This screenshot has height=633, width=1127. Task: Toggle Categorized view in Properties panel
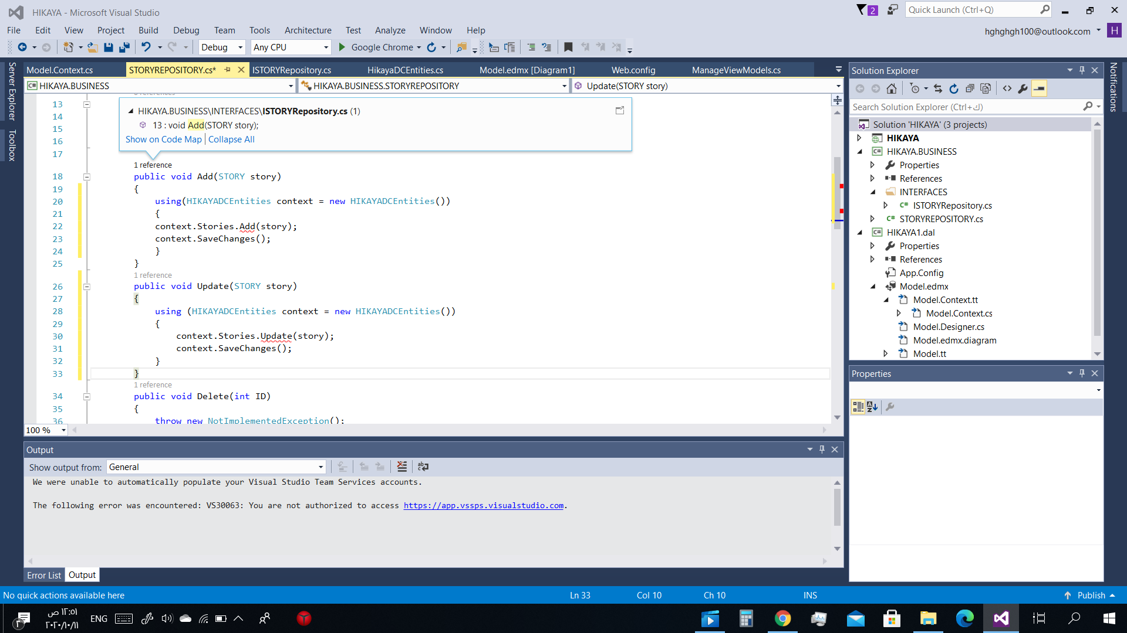coord(858,407)
